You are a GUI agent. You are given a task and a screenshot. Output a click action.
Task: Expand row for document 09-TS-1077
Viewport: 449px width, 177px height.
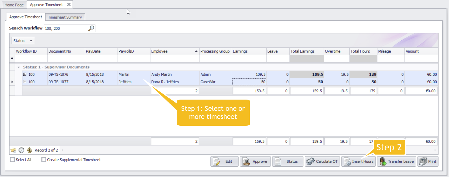(25, 82)
